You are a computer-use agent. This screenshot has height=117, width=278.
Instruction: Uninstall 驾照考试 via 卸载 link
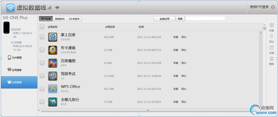(x=176, y=76)
